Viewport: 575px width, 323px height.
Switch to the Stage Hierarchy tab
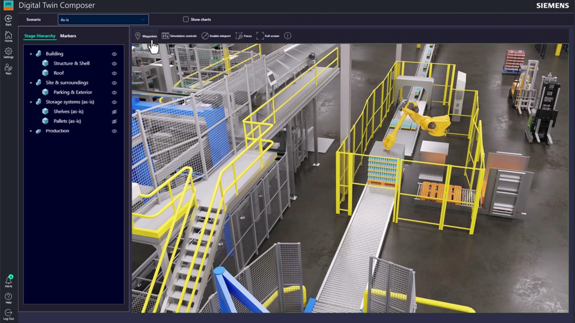40,36
